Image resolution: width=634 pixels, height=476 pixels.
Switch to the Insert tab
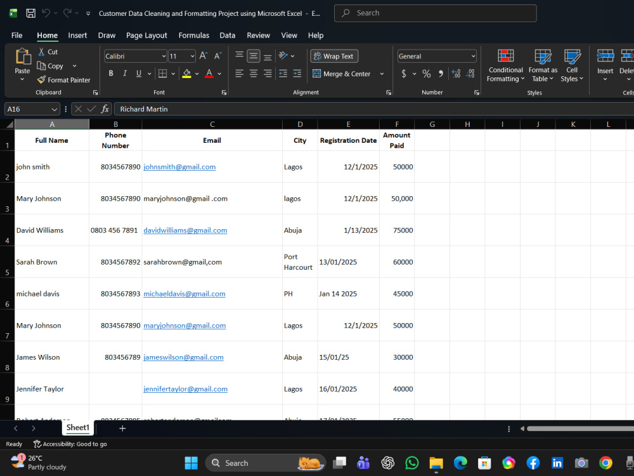(77, 35)
